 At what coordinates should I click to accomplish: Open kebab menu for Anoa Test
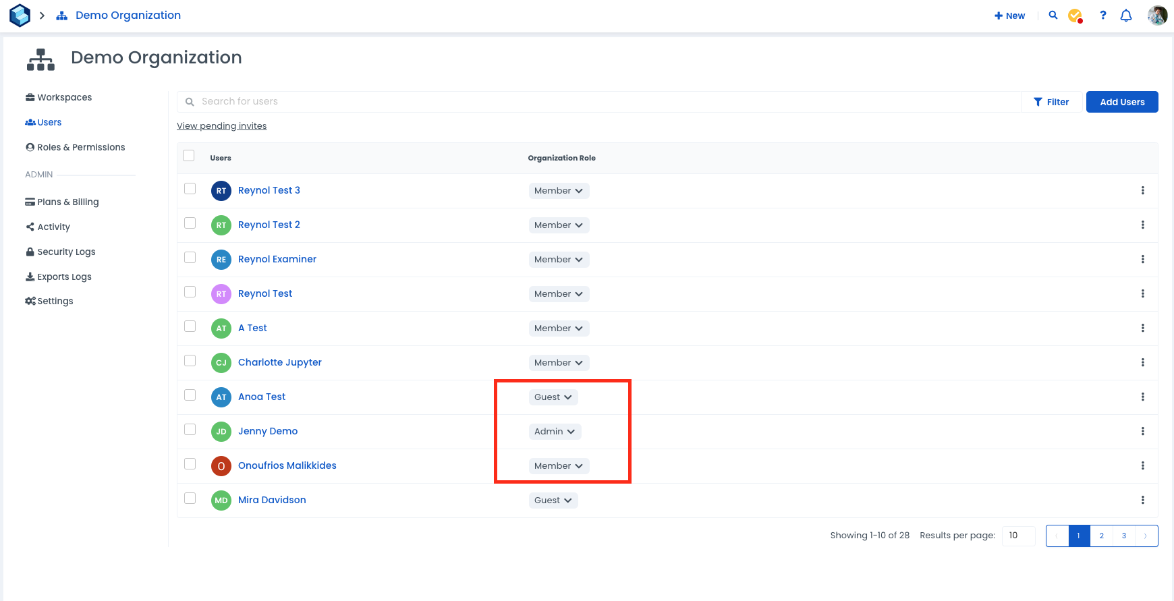[1143, 397]
